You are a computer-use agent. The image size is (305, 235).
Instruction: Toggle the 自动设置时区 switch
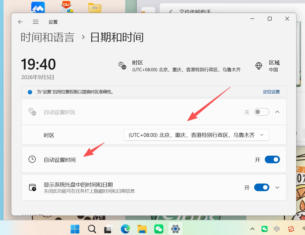[x=262, y=112]
